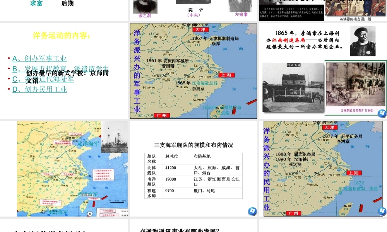Select the yellow title 洋务运动的内容
This screenshot has width=387, height=232.
(x=62, y=36)
